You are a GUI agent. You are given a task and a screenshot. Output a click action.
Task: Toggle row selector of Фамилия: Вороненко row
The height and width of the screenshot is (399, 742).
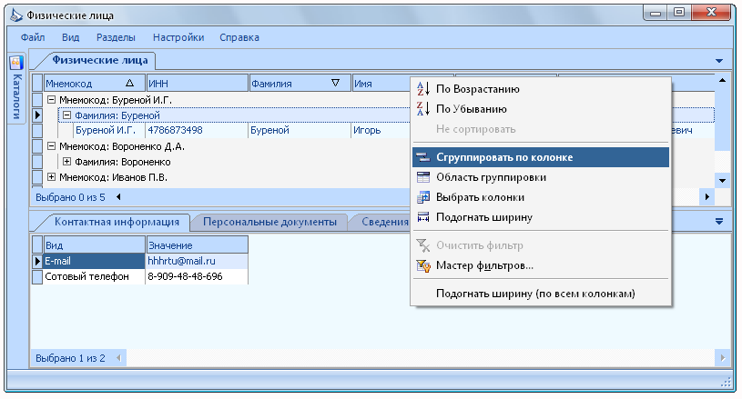pos(37,162)
